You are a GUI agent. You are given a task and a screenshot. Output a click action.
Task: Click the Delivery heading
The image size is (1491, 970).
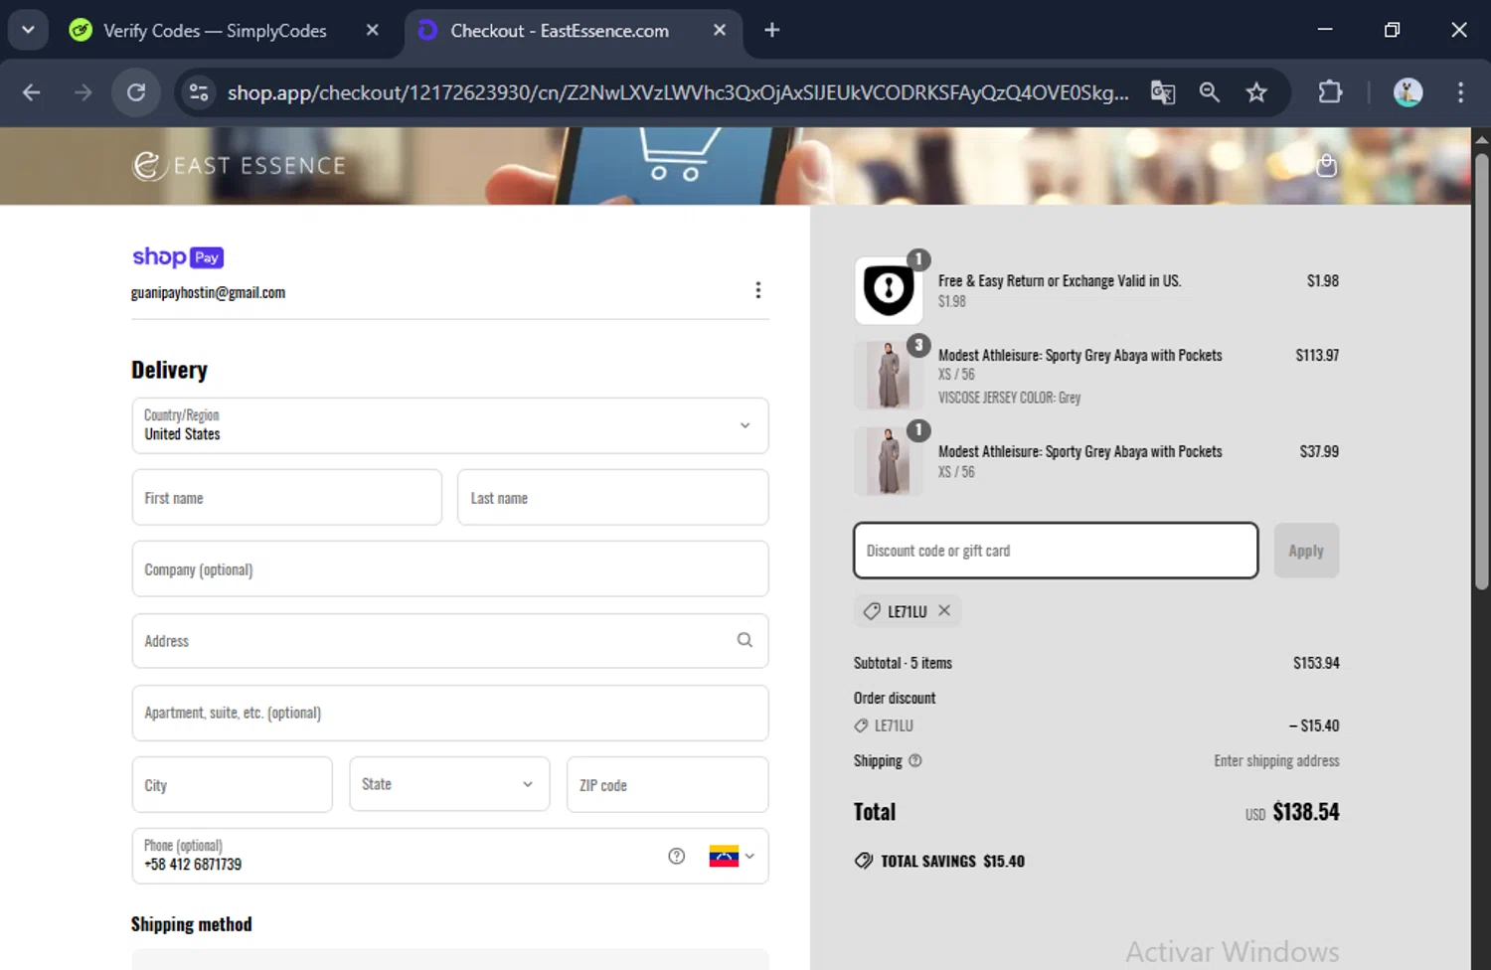pos(169,370)
